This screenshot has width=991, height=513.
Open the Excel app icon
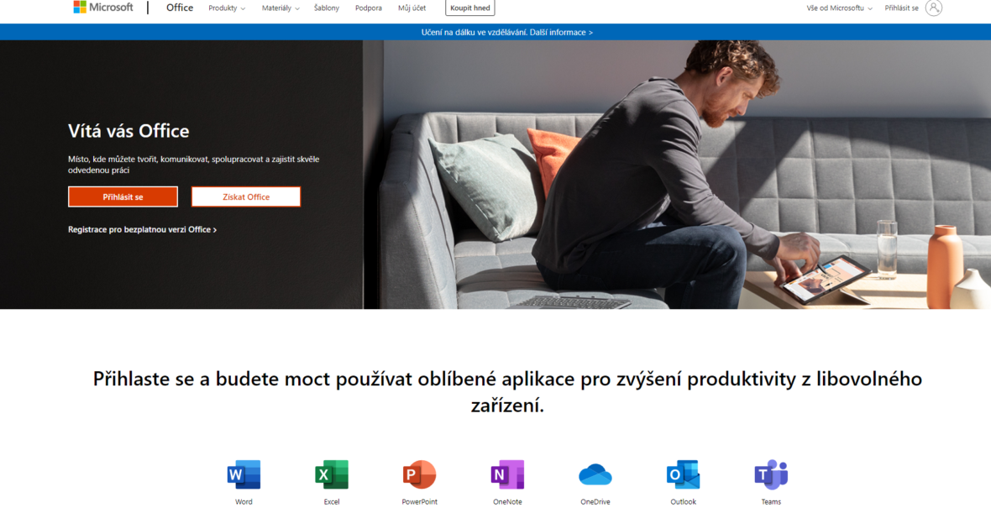click(332, 474)
